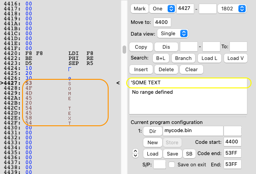Click the SB button

tap(189, 154)
